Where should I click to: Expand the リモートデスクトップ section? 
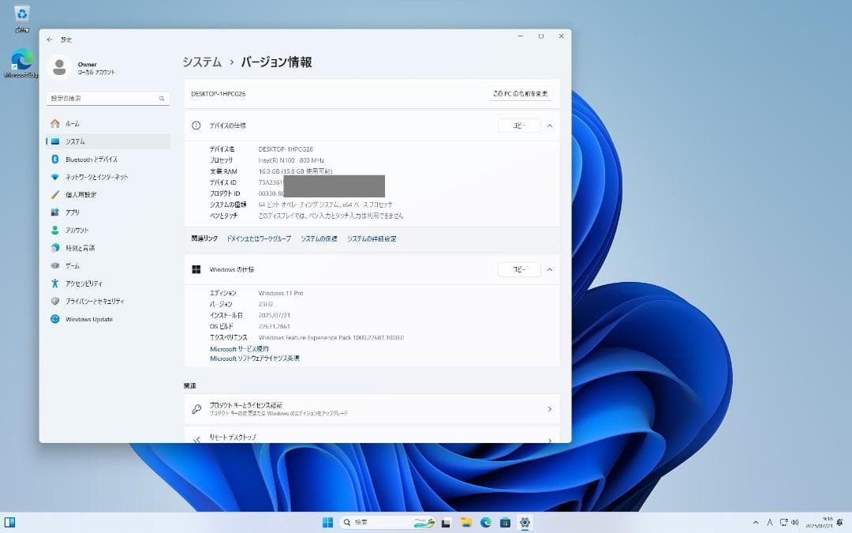pos(550,437)
